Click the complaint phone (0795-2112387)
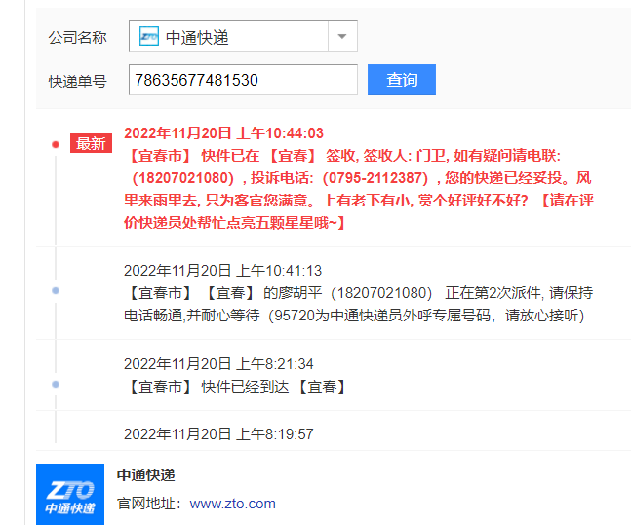Screen dimensions: 631x525 375,178
